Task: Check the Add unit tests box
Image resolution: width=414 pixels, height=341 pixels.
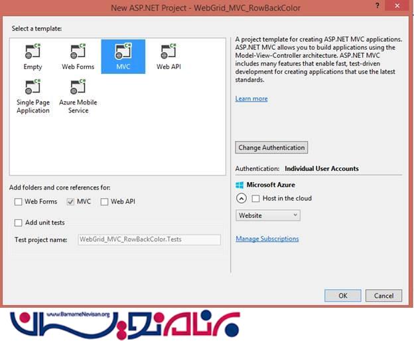Action: [x=18, y=223]
